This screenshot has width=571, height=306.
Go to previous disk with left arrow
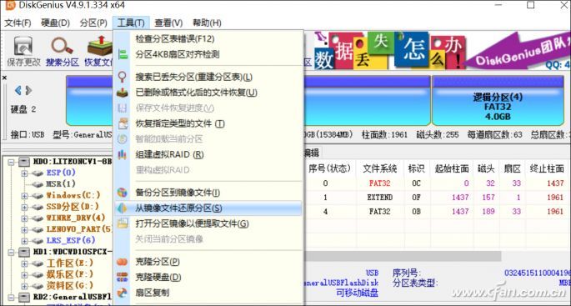click(x=18, y=90)
